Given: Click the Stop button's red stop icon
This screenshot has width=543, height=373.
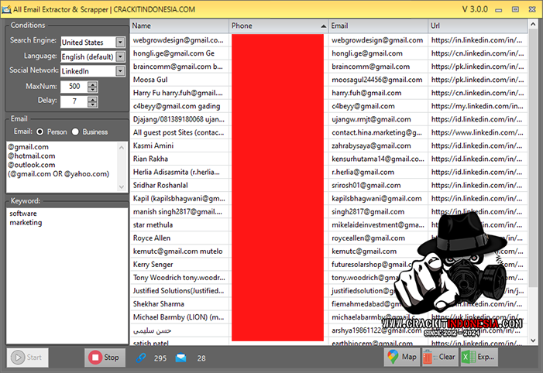Looking at the screenshot, I should (95, 358).
